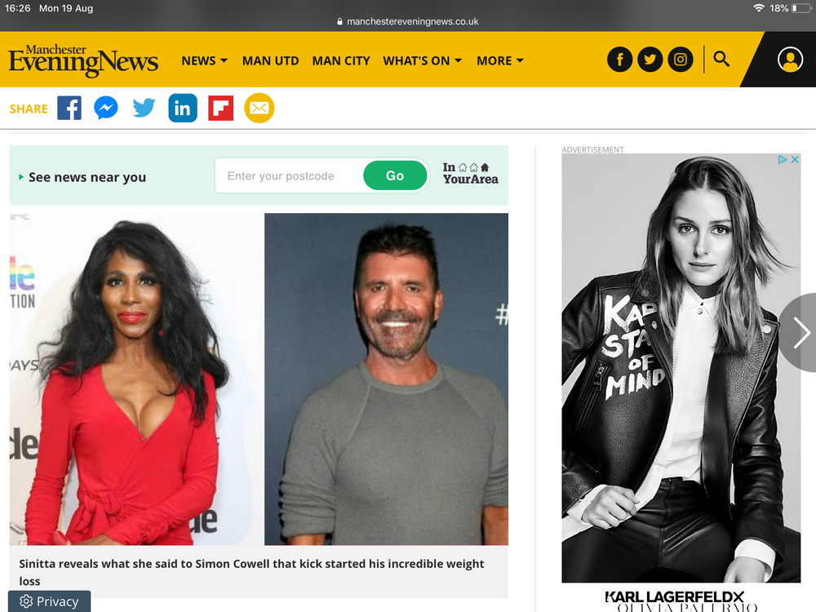
Task: Open the MAN UTD section
Action: (x=271, y=61)
